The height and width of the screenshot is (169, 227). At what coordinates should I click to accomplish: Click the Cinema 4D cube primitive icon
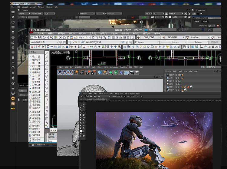100,72
